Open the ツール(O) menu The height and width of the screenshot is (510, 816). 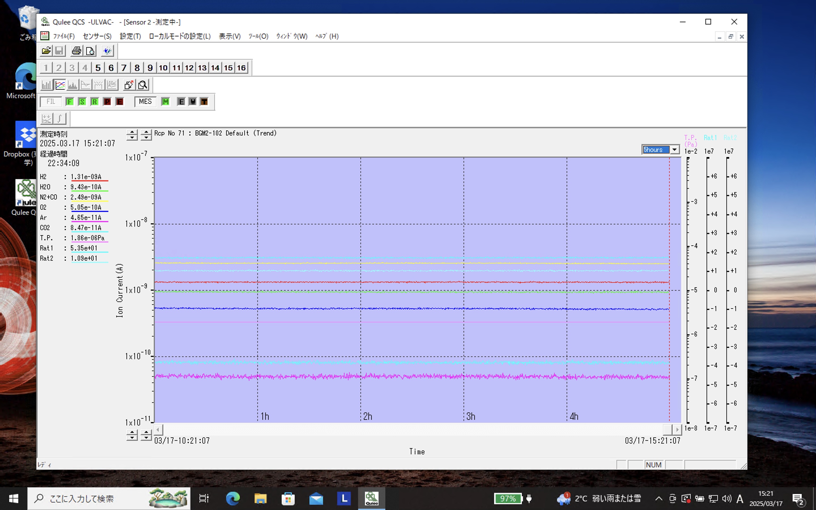click(x=258, y=36)
